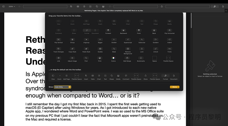Pick the Copy Style icon
This screenshot has width=228, height=126.
pos(72,49)
